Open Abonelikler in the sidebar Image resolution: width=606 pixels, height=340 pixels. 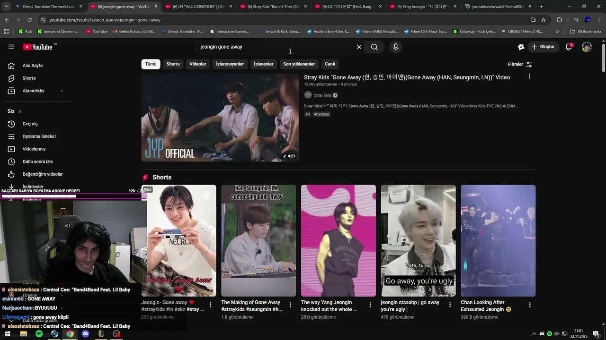tap(34, 91)
